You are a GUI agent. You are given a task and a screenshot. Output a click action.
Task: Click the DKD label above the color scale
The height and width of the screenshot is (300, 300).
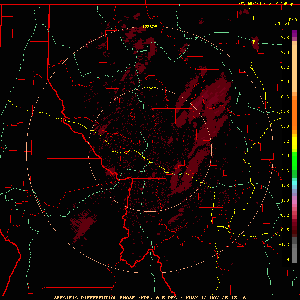[293, 20]
